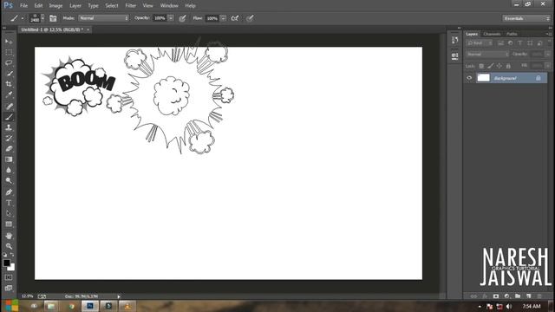555x312 pixels.
Task: Select the Gradient tool
Action: point(9,159)
